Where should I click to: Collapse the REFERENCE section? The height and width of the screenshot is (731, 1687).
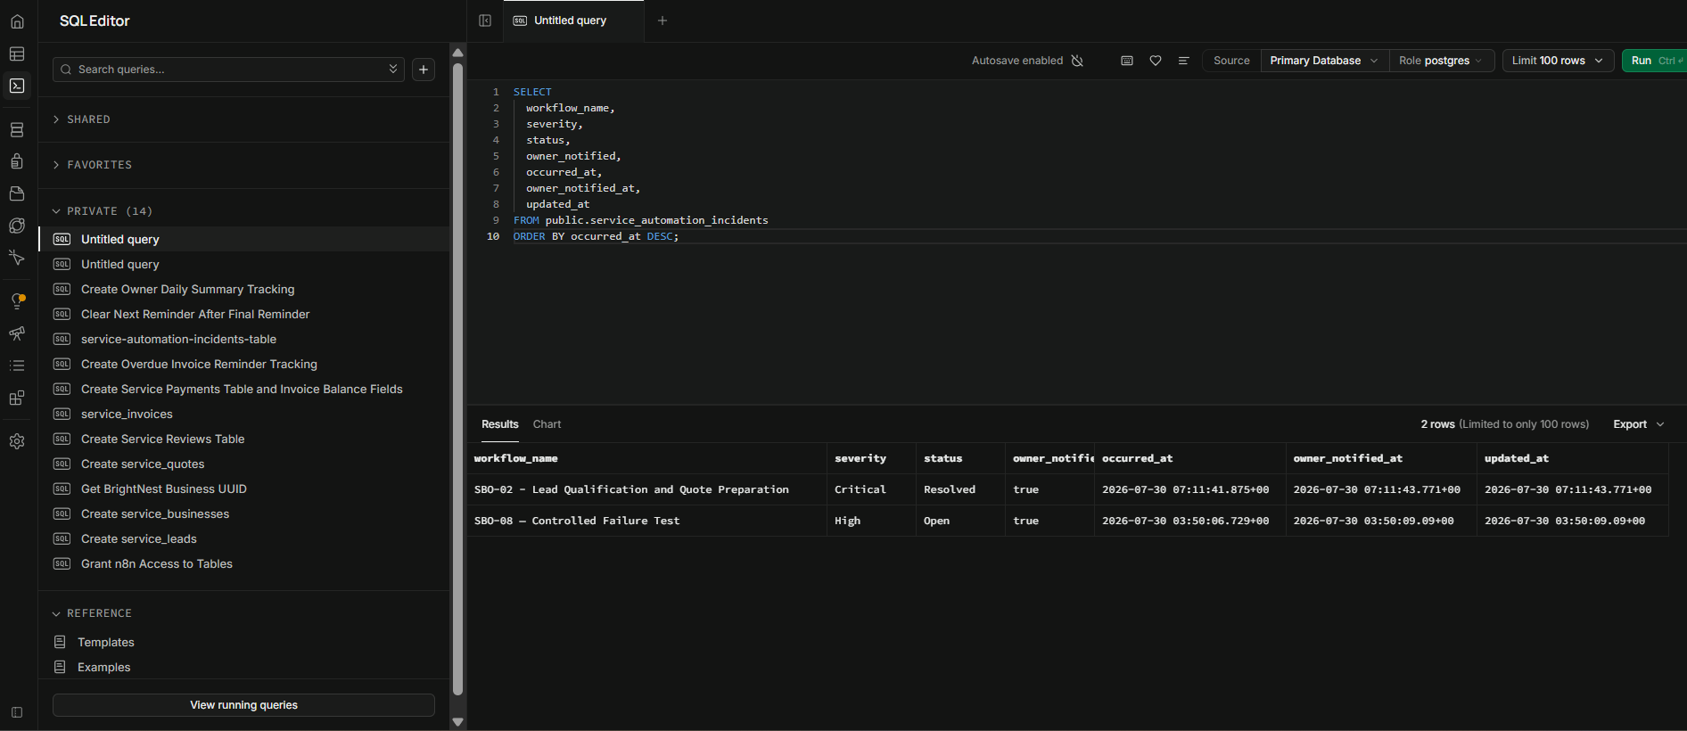pos(92,613)
